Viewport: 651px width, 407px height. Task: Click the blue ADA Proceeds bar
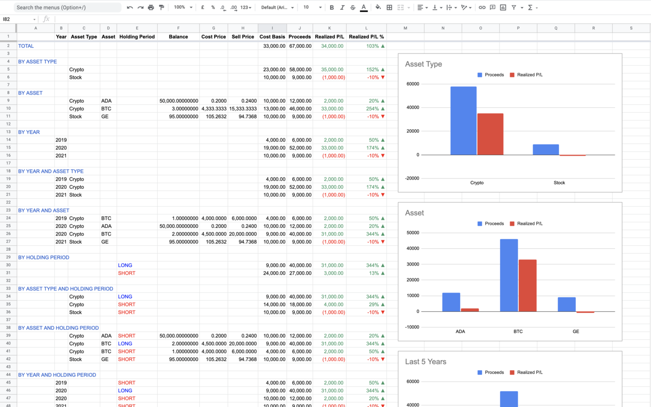click(451, 302)
